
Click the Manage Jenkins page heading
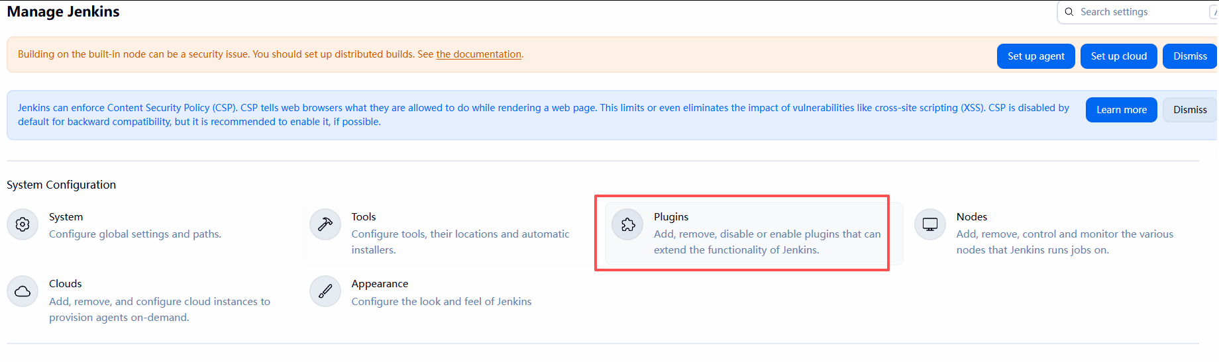63,12
